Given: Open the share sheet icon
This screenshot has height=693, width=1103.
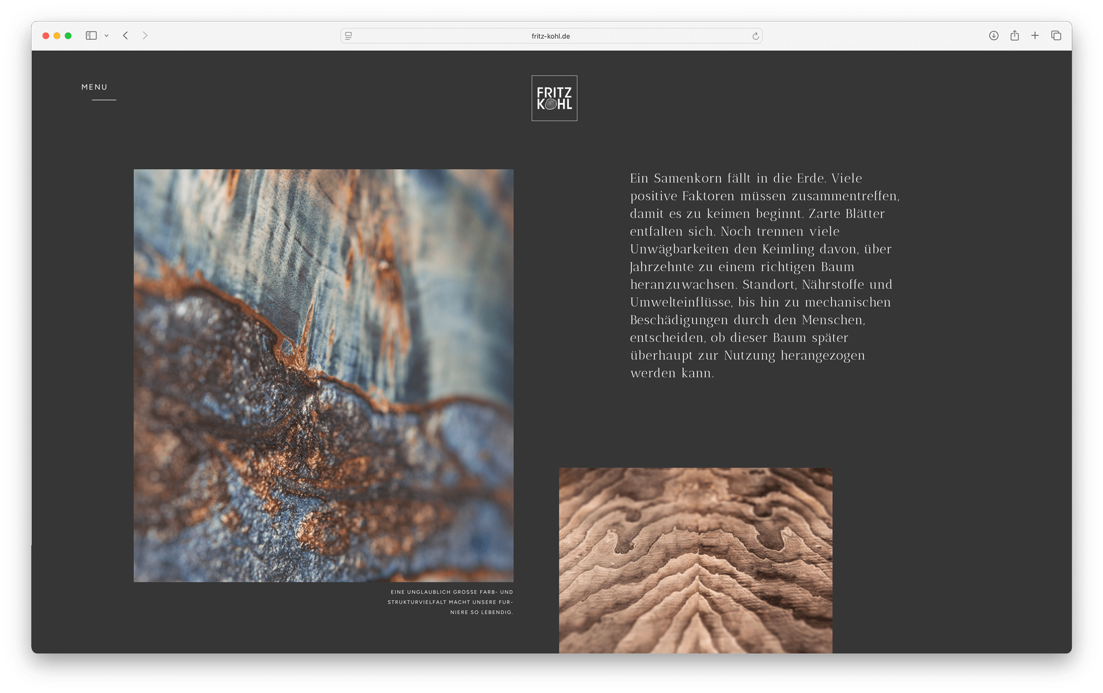Looking at the screenshot, I should click(1014, 36).
